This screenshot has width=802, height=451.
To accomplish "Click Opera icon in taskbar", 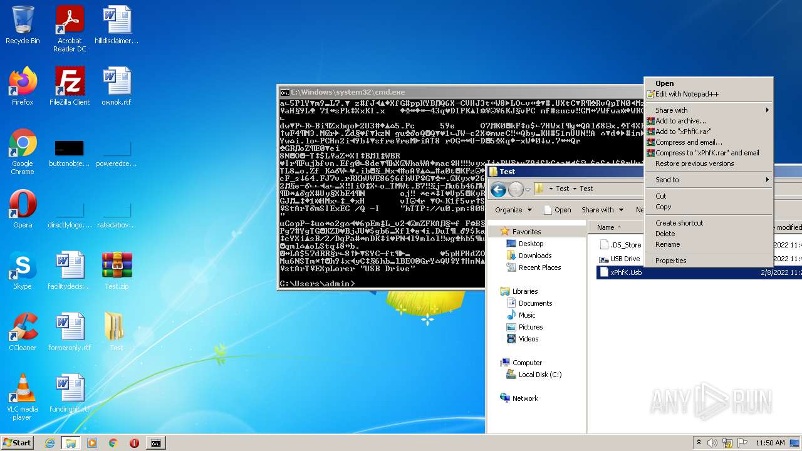I will coord(134,443).
